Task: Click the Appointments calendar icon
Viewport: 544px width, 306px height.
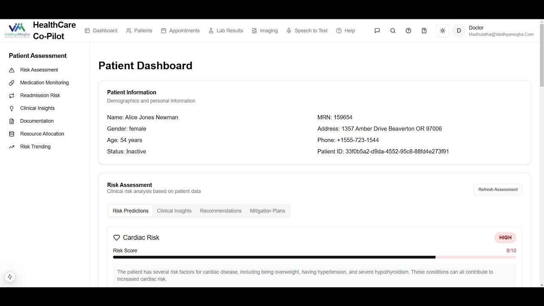Action: (x=163, y=31)
